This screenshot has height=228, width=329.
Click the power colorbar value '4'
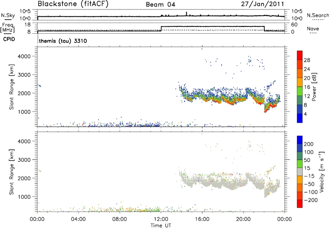305,114
